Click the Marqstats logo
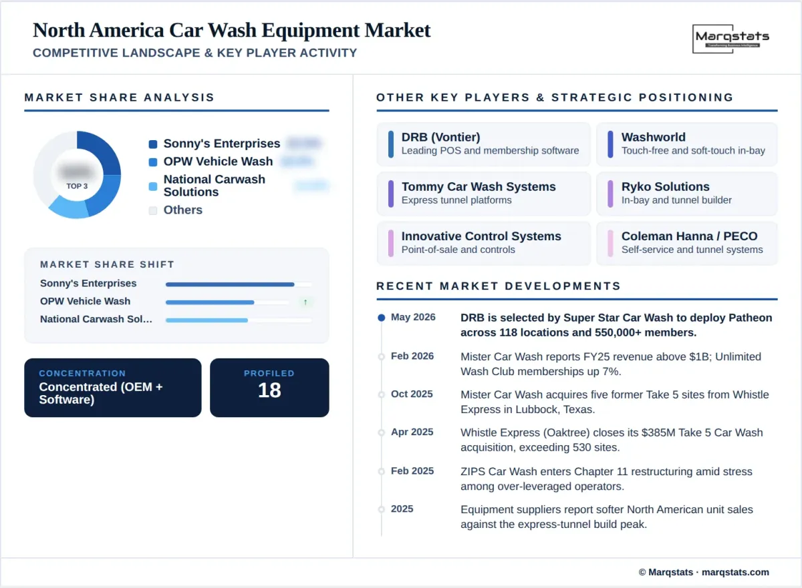 click(x=732, y=39)
